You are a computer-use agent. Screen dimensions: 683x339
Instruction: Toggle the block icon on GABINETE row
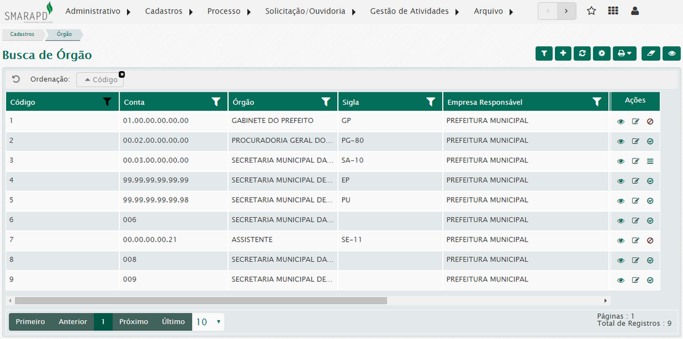(x=650, y=122)
